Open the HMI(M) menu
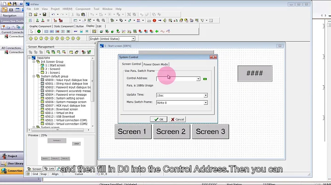The height and width of the screenshot is (185, 331). click(67, 9)
